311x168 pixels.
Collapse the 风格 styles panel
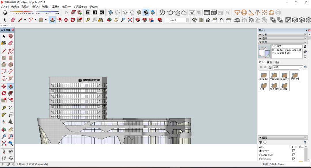(x=260, y=42)
